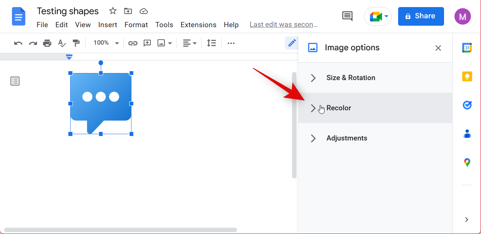Expand the Size & Rotation section
The height and width of the screenshot is (234, 481).
pyautogui.click(x=375, y=78)
